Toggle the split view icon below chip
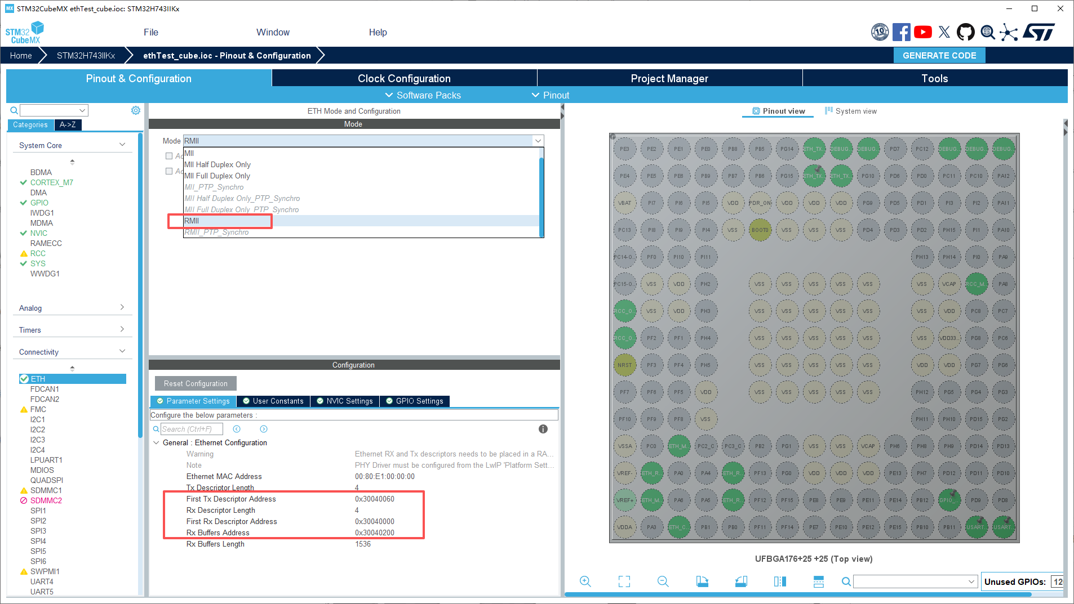This screenshot has height=604, width=1074. pyautogui.click(x=780, y=581)
